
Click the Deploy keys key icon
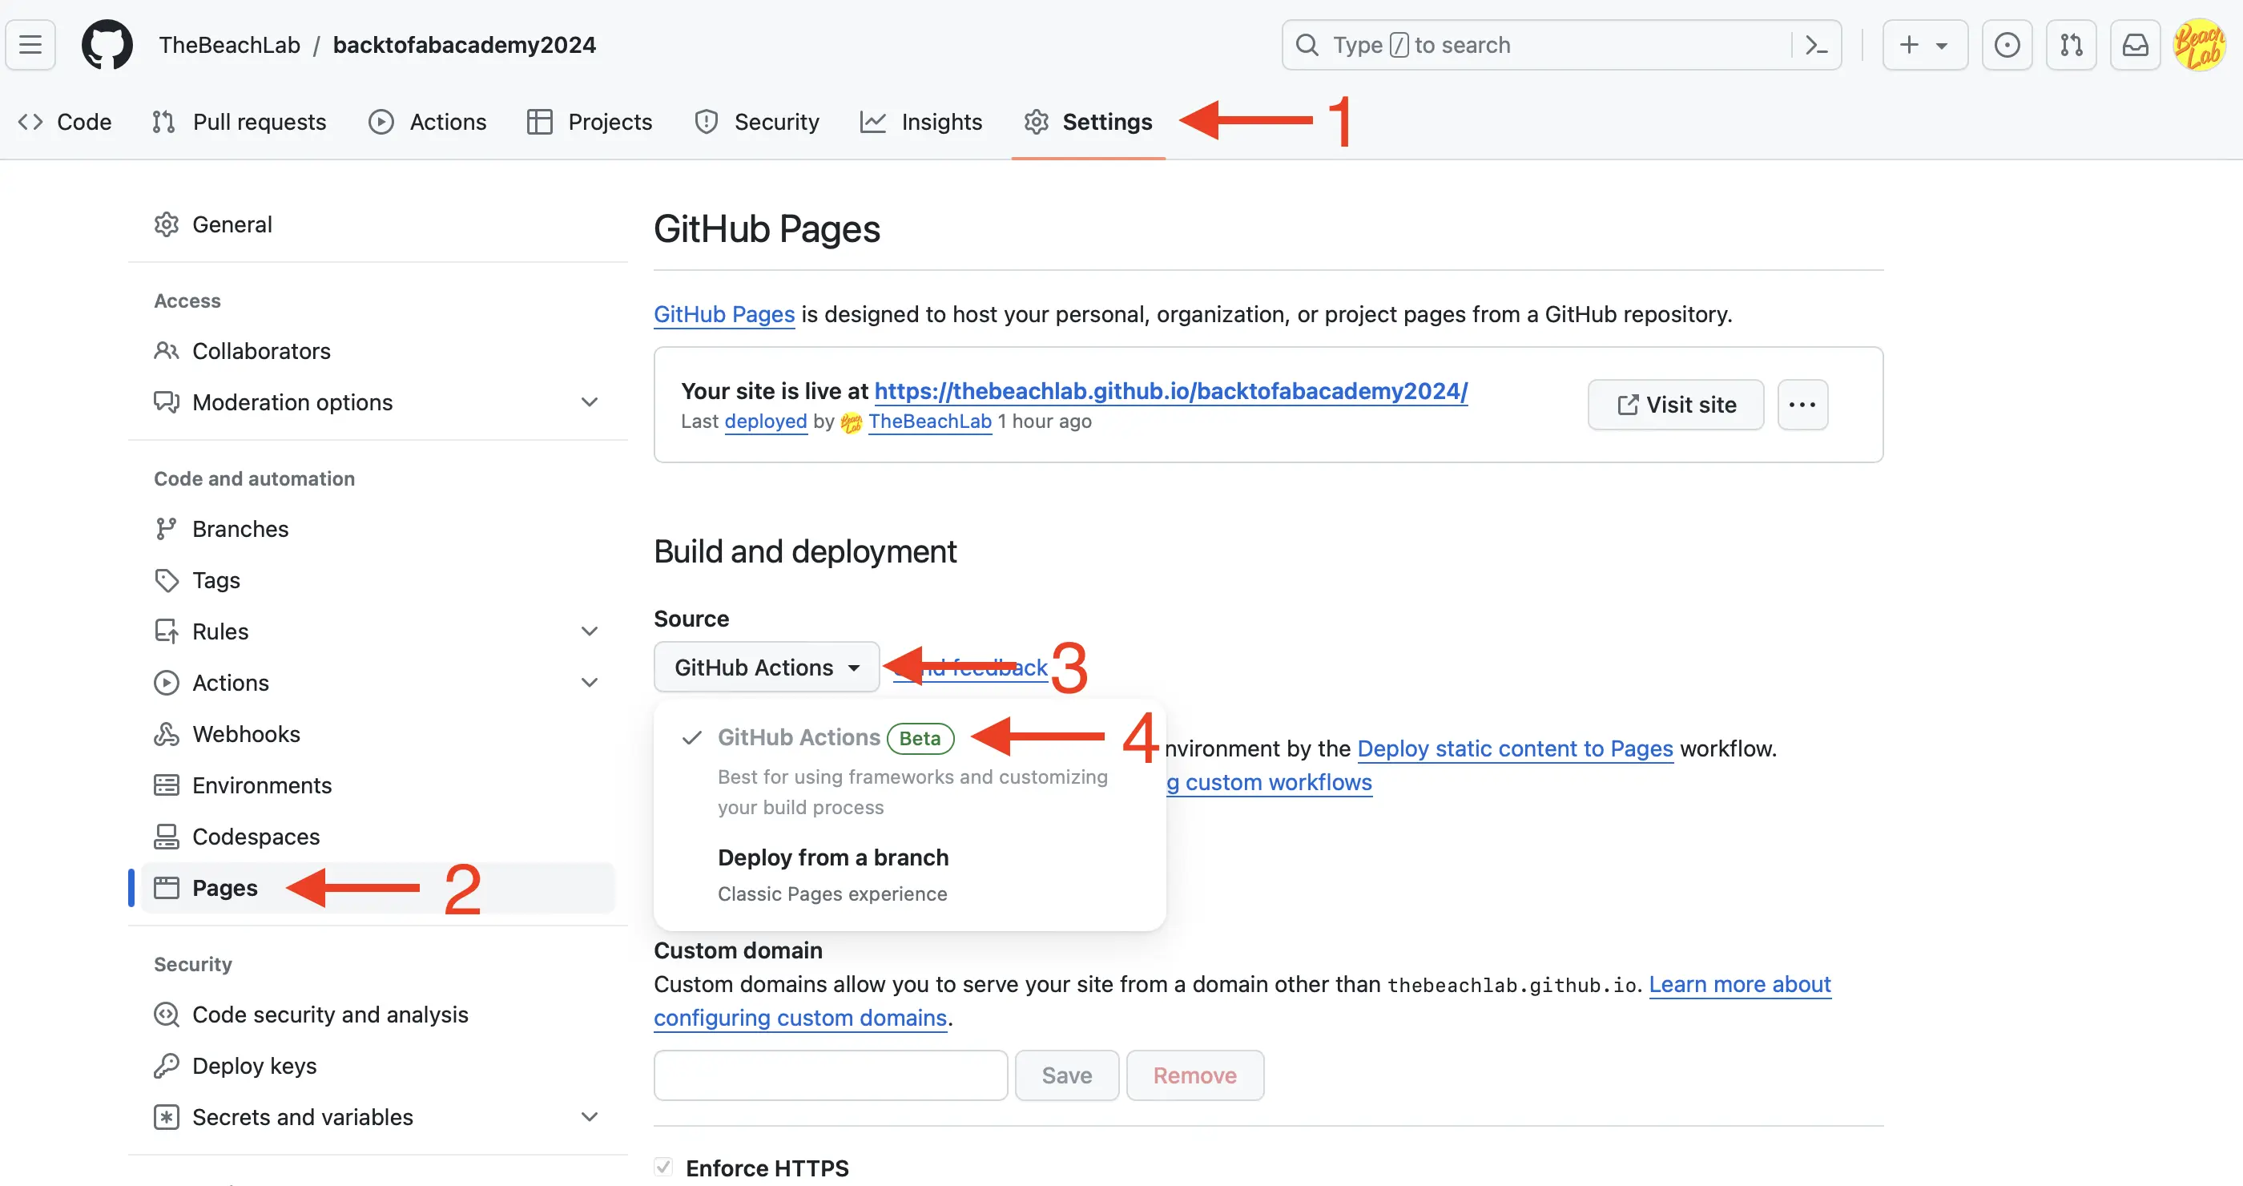(x=167, y=1066)
